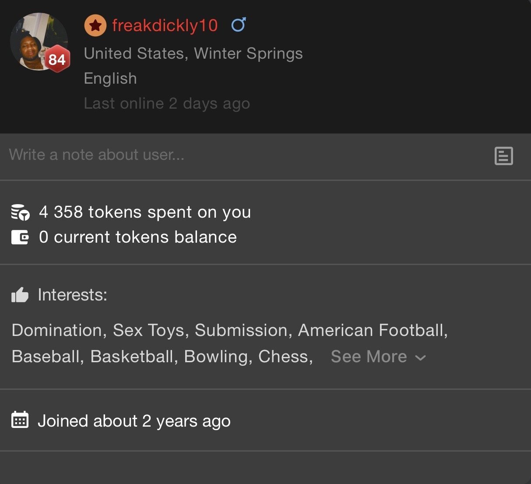
Task: Click the tokens spent coins icon
Action: 20,212
